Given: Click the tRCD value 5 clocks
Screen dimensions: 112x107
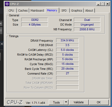Looking at the screenshot, I should (x=67, y=55).
